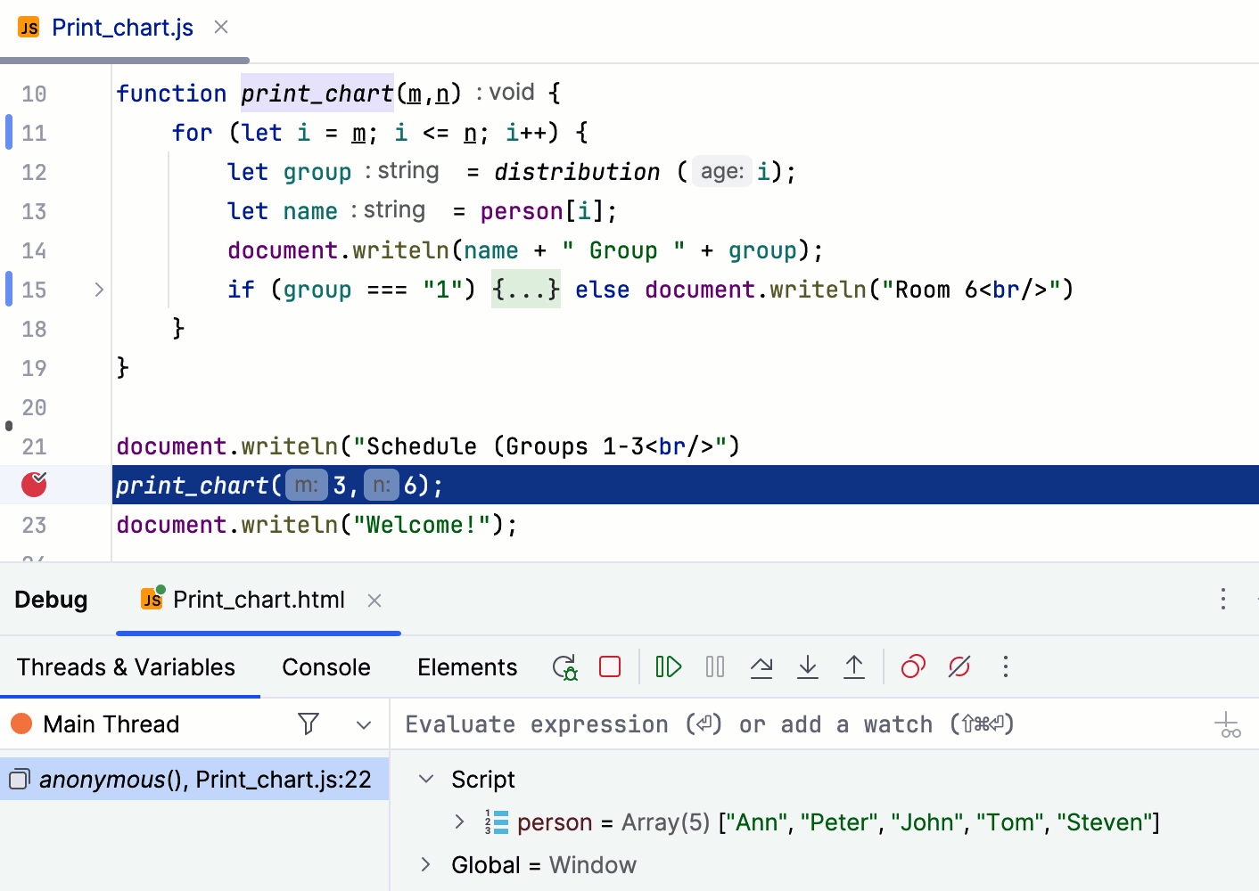Click the Step Over icon
Image resolution: width=1259 pixels, height=891 pixels.
pos(761,666)
